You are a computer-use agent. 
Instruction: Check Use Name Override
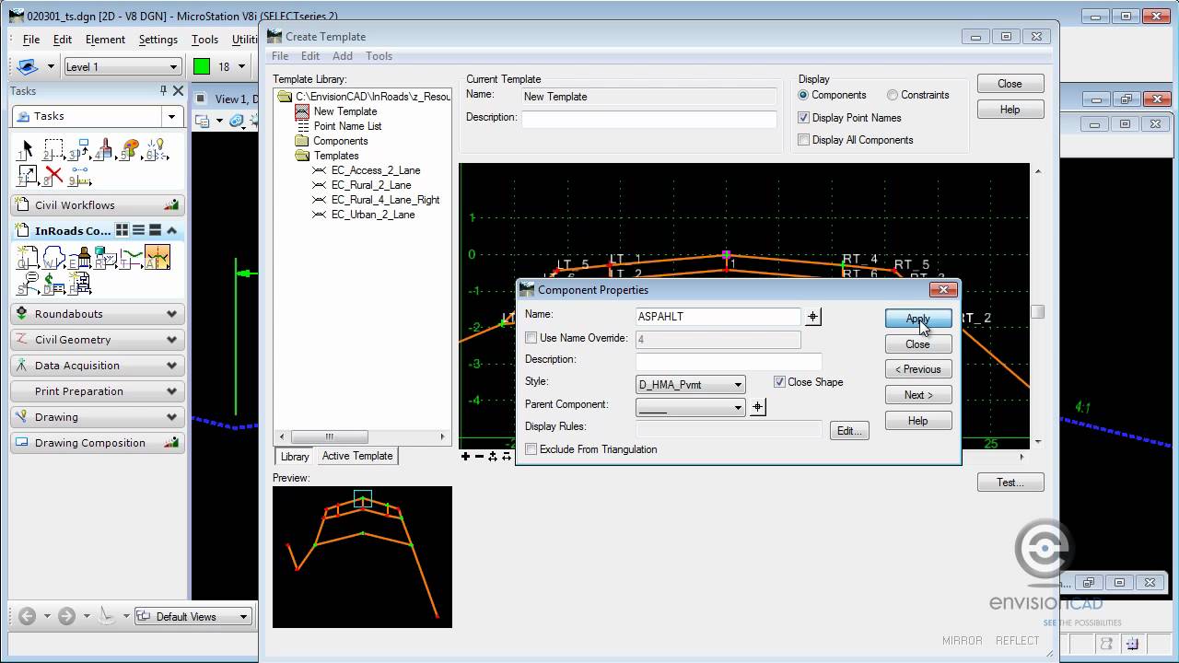point(531,338)
